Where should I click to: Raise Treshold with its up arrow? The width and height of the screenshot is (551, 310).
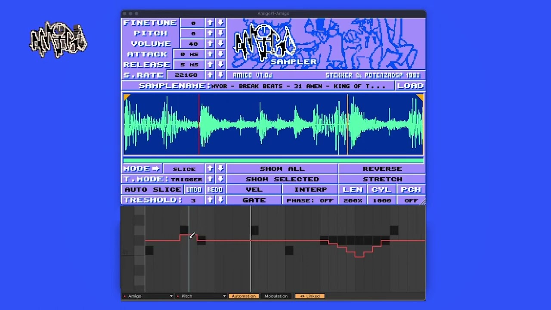click(210, 200)
